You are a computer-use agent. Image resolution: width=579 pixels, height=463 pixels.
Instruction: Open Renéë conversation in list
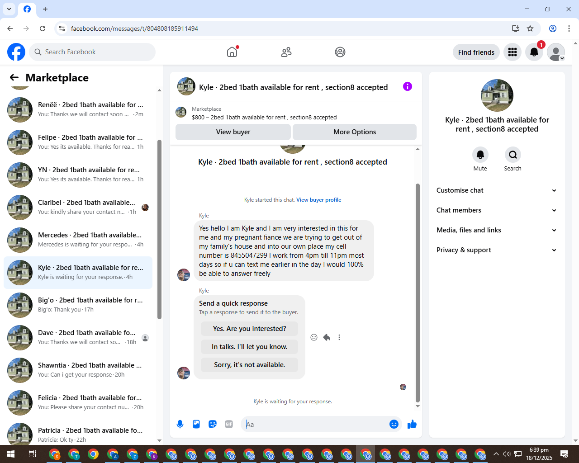(78, 109)
